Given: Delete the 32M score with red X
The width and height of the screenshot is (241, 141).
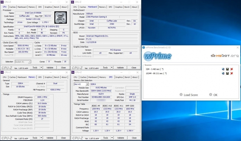Looking at the screenshot, I should click(x=232, y=69).
